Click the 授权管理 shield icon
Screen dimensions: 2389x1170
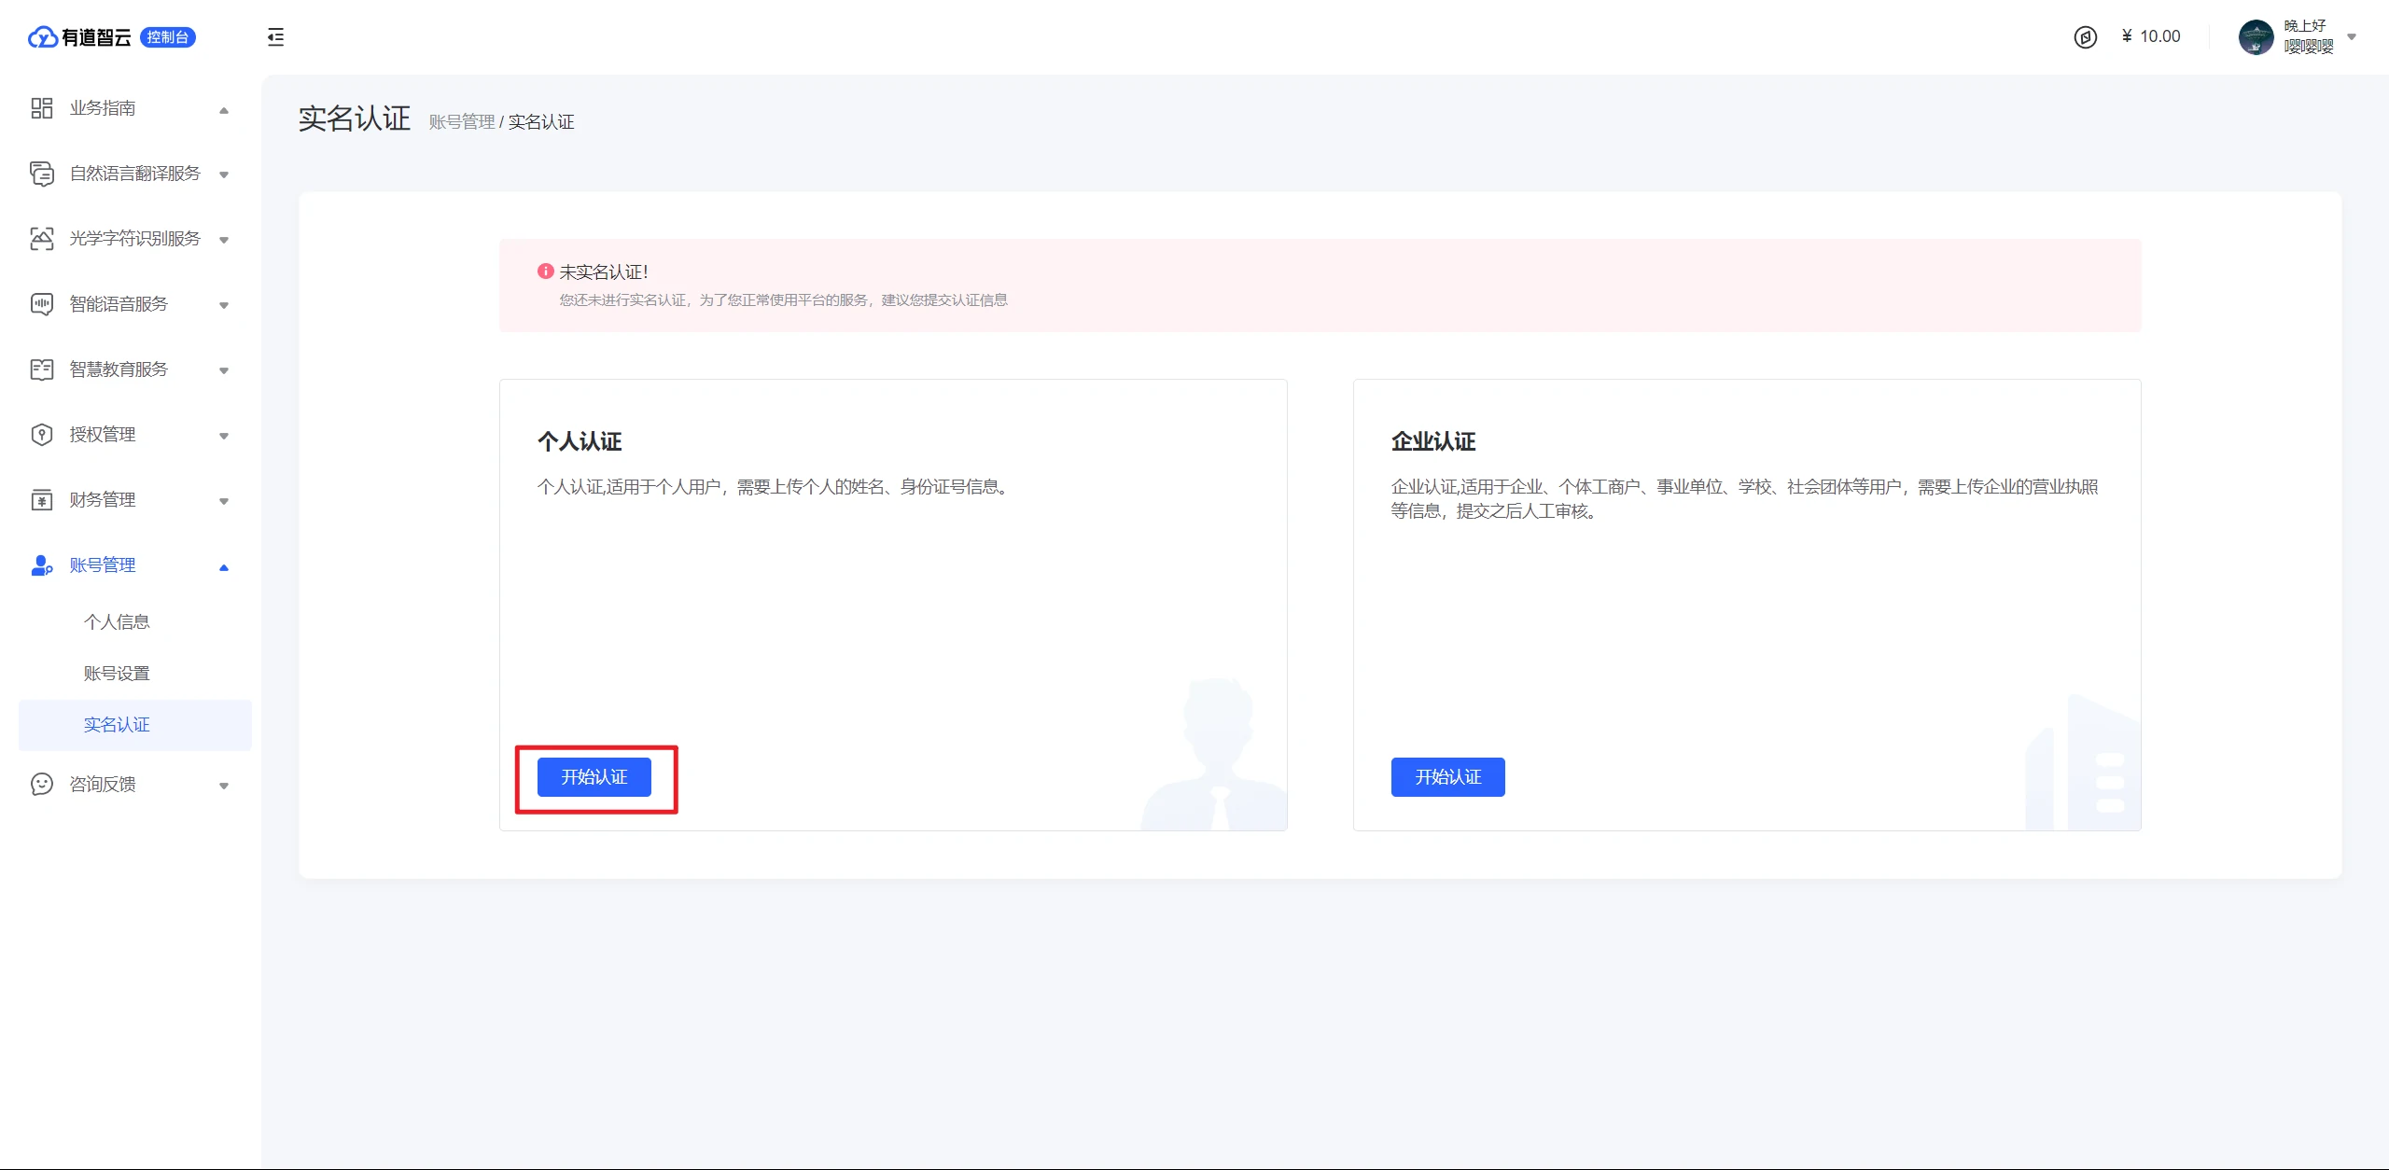point(42,435)
